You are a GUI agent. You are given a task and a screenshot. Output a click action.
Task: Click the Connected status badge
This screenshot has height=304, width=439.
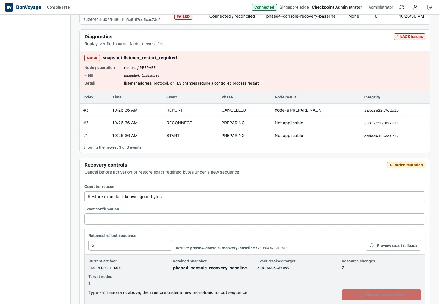click(264, 7)
